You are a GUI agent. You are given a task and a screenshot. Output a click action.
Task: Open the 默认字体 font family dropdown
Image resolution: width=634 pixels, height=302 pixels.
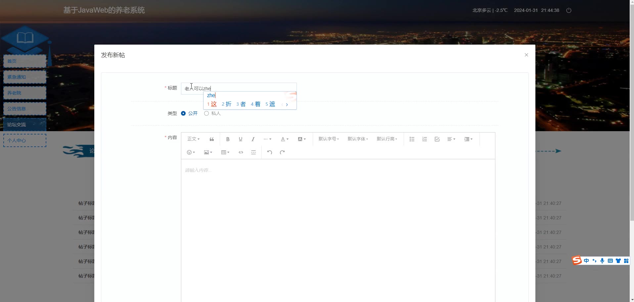tap(358, 139)
